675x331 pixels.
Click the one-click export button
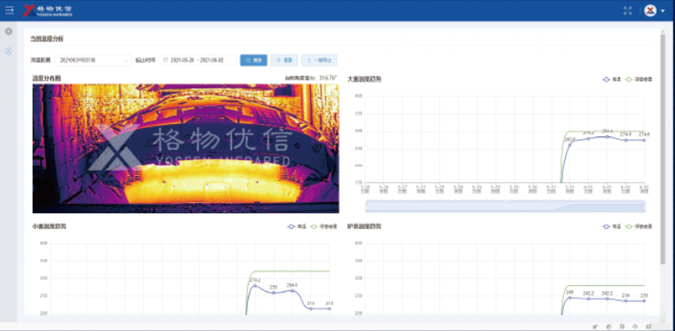click(x=319, y=61)
